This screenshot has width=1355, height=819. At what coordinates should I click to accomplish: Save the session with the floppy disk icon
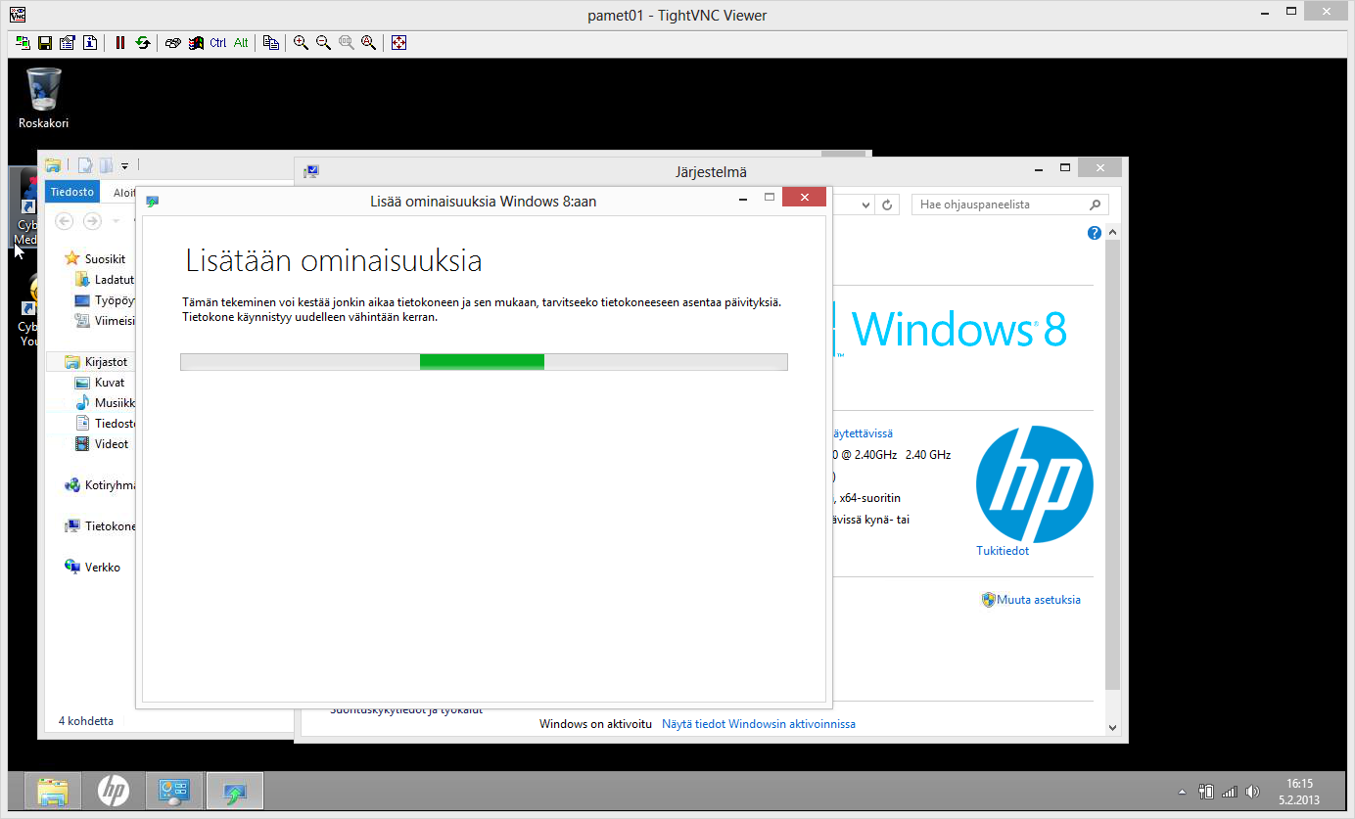click(x=45, y=43)
